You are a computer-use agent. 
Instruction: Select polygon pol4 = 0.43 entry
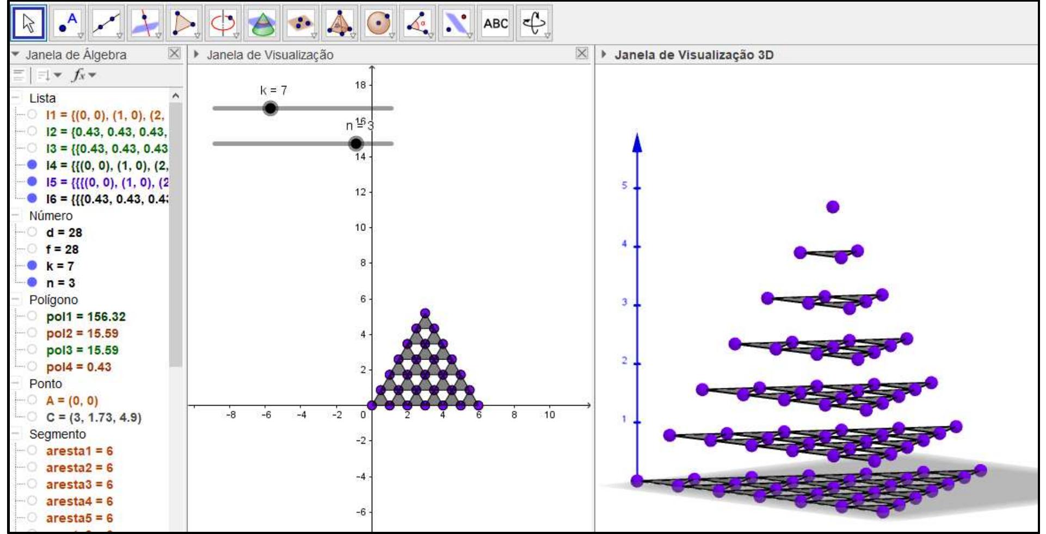(79, 367)
